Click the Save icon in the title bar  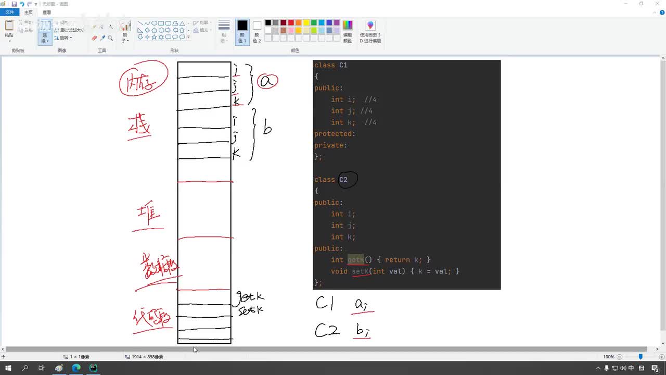tap(14, 4)
